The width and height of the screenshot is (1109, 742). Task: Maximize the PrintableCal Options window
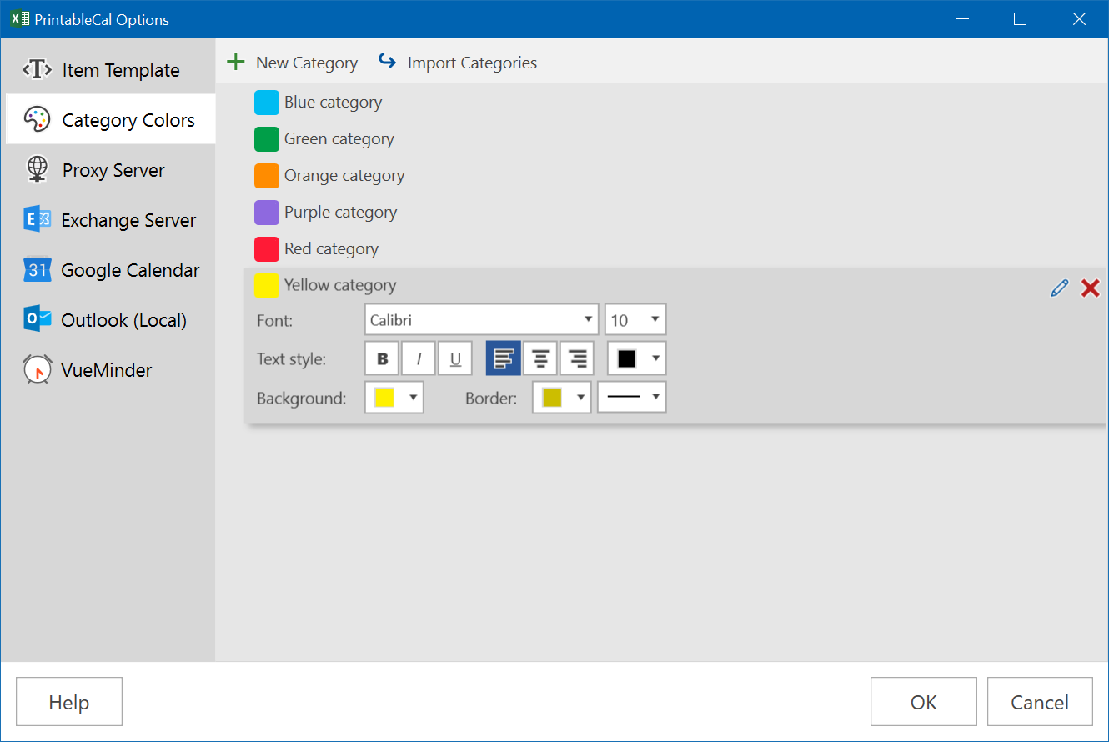point(1020,18)
